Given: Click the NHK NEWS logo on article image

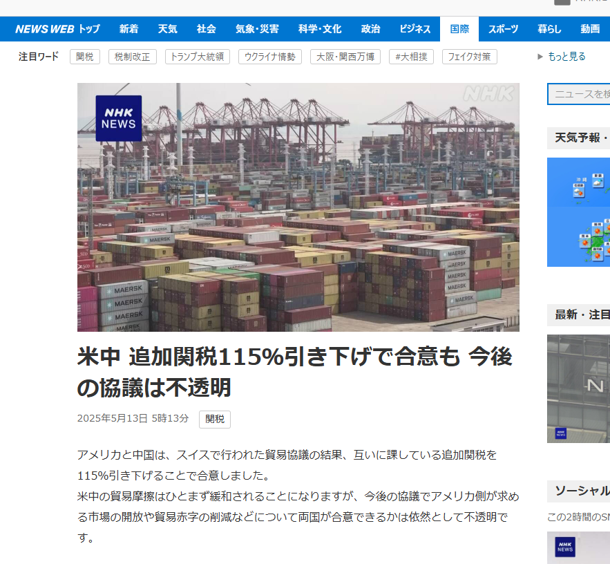Looking at the screenshot, I should coord(119,118).
